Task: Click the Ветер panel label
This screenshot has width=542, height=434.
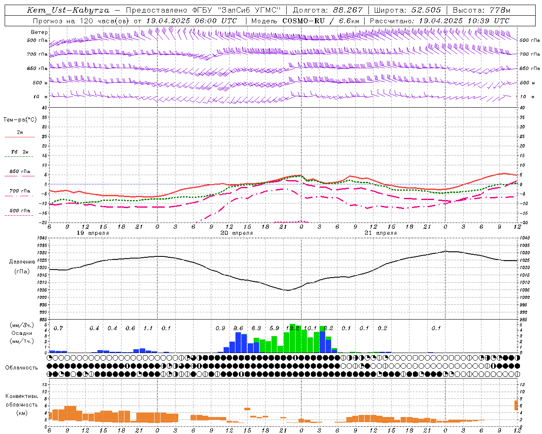Action: point(39,32)
